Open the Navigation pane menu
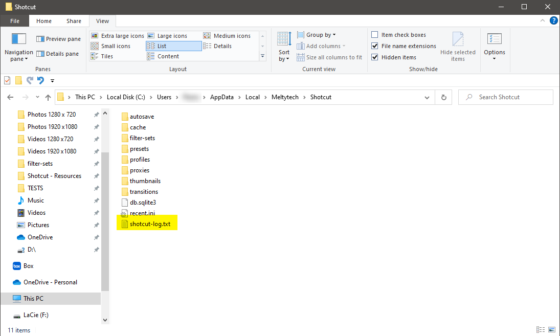The width and height of the screenshot is (560, 336). pyautogui.click(x=18, y=47)
